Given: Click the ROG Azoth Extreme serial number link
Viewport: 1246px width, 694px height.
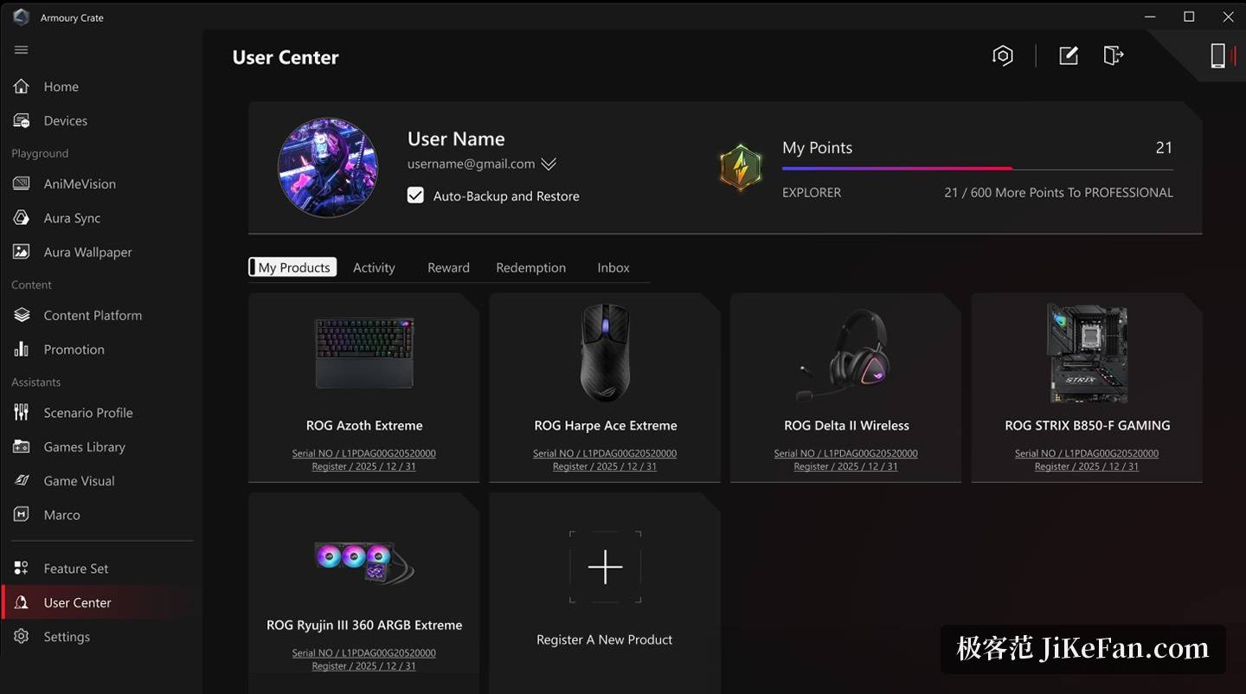Looking at the screenshot, I should coord(364,453).
